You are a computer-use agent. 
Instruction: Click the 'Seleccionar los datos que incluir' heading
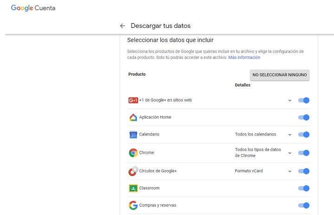(x=170, y=40)
